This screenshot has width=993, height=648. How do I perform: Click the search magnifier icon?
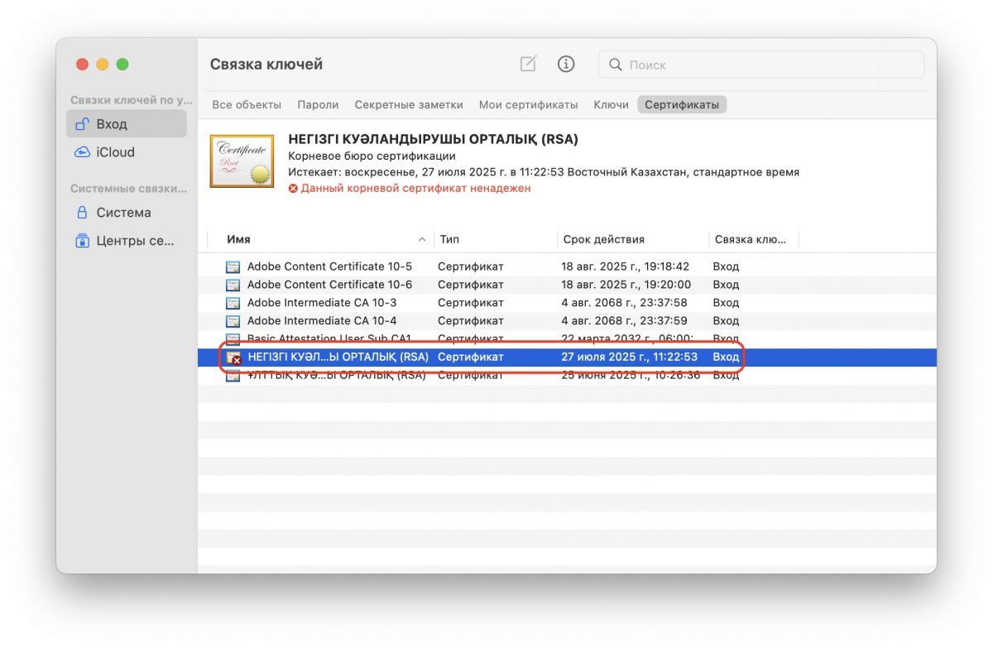pyautogui.click(x=615, y=65)
